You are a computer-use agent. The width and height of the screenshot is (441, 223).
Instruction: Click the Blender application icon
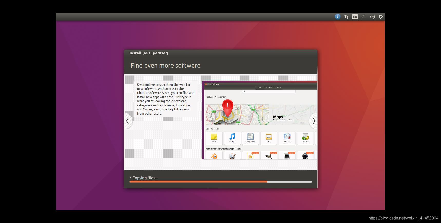[214, 156]
